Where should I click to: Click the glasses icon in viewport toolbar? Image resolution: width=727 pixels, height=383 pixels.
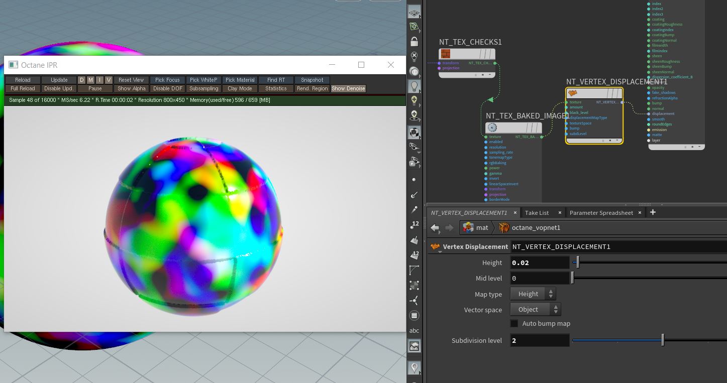coord(414,147)
